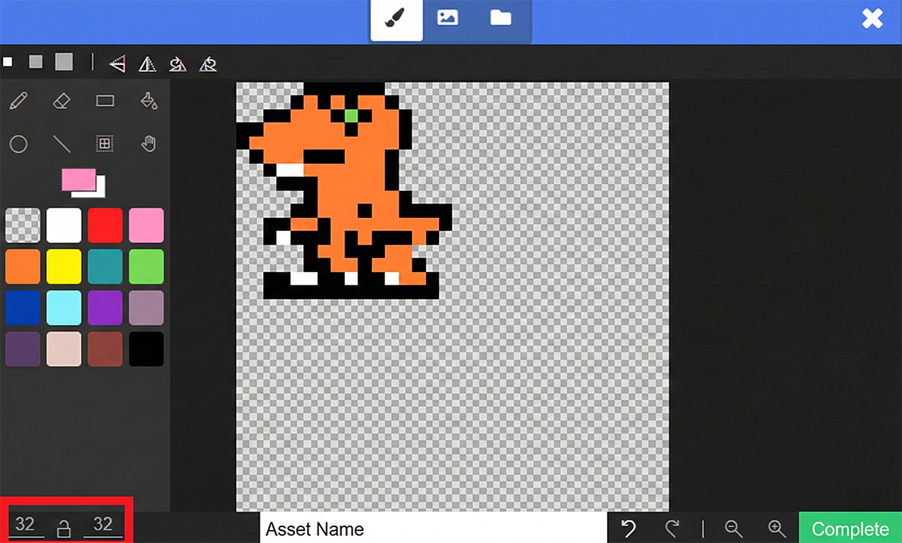The width and height of the screenshot is (902, 543).
Task: Choose the largest brush size square
Action: coord(64,62)
